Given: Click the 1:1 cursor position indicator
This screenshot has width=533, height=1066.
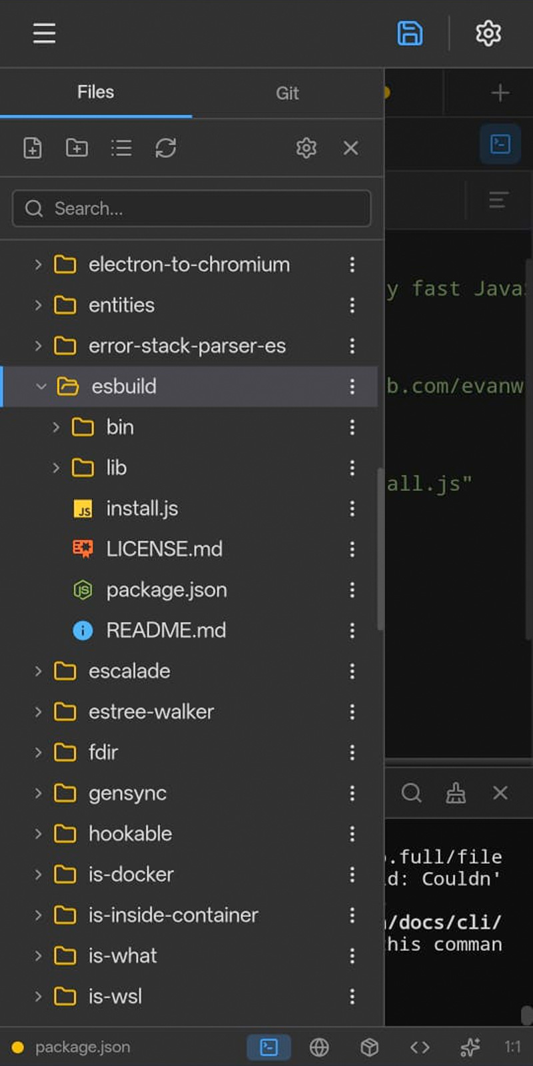Looking at the screenshot, I should tap(512, 1047).
